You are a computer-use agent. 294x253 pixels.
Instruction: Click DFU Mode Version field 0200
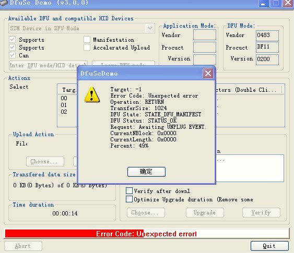[267, 59]
